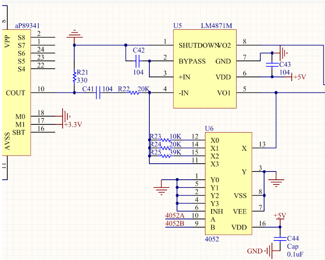Click designator text U6

pyautogui.click(x=209, y=129)
